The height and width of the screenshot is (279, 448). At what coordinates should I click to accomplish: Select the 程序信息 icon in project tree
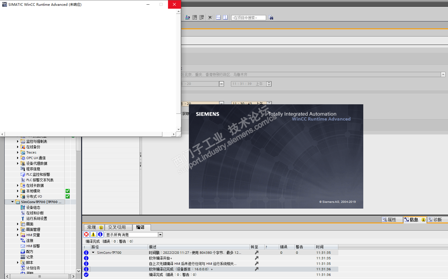23,169
